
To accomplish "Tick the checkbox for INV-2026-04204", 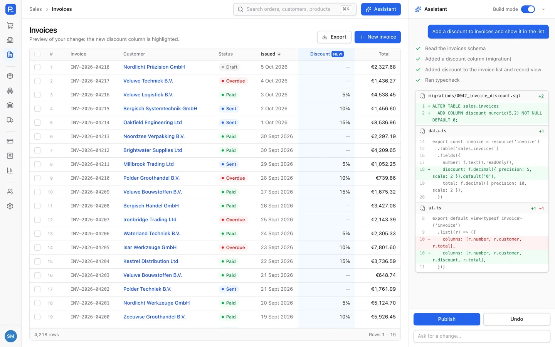I will click(37, 261).
